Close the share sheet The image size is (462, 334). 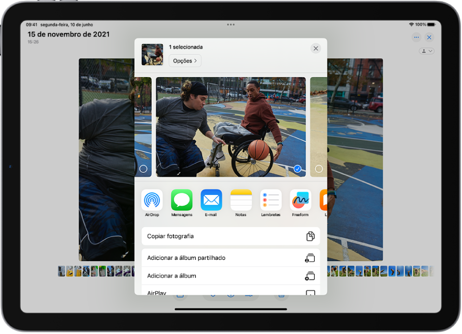tap(316, 48)
